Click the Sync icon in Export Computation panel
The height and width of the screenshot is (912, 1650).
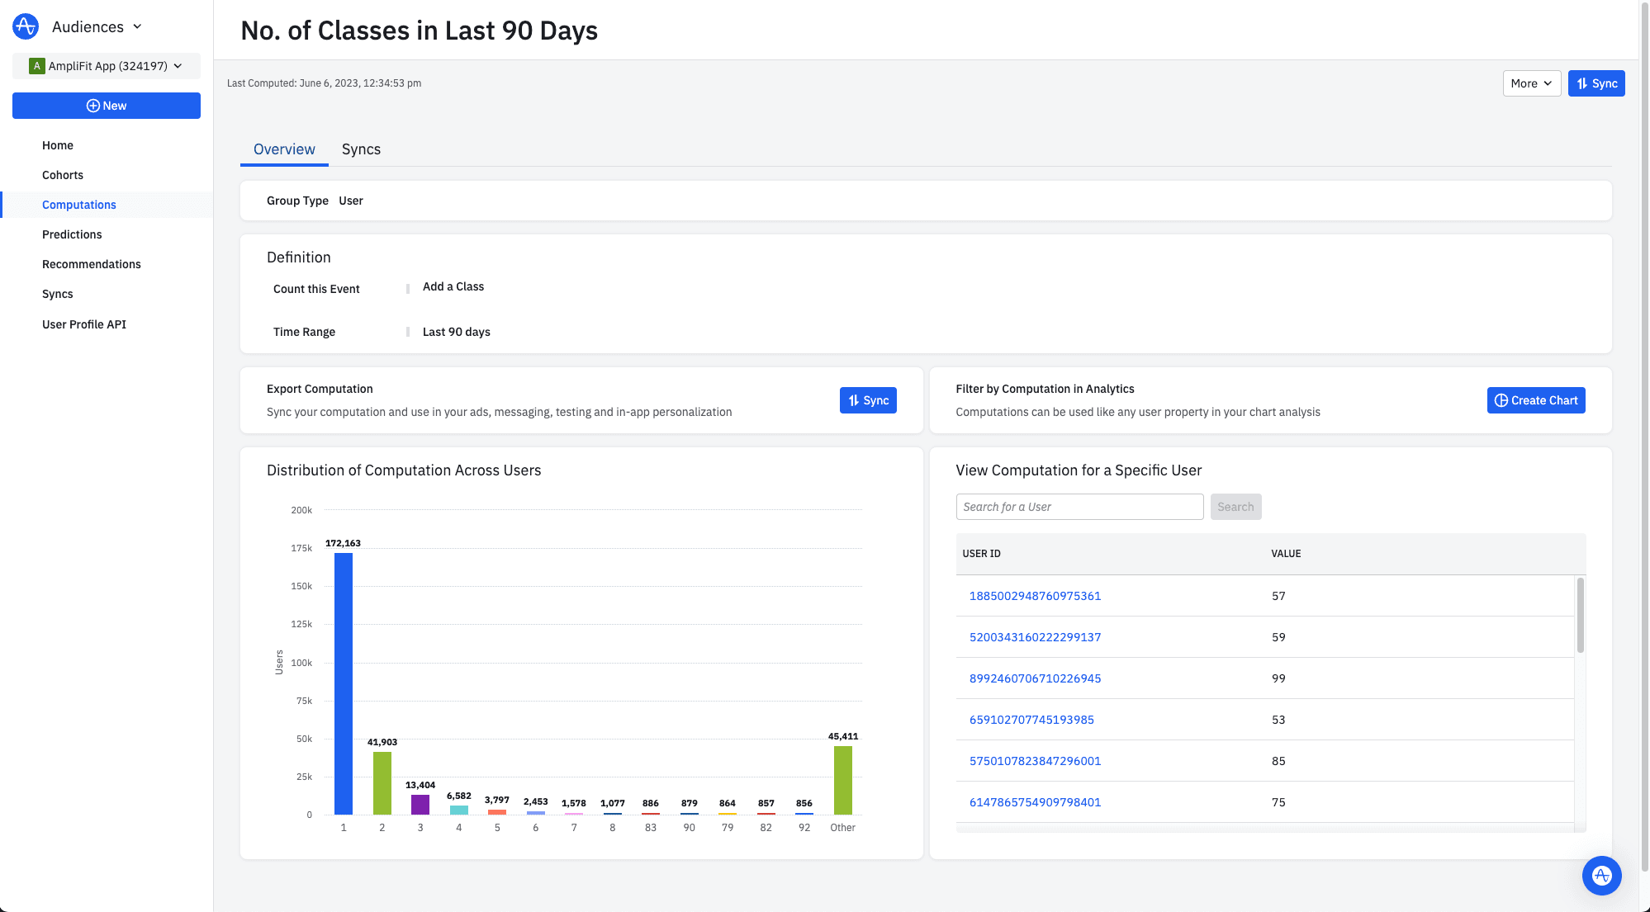pyautogui.click(x=854, y=400)
